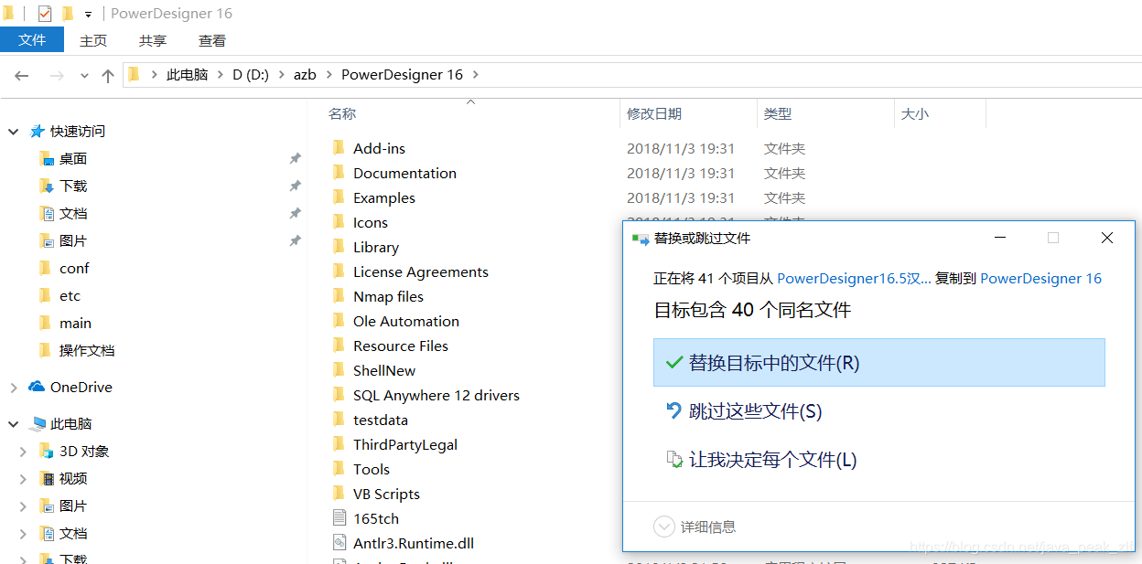Open source link PowerDesigner16.5汉... in dialog

(x=855, y=279)
